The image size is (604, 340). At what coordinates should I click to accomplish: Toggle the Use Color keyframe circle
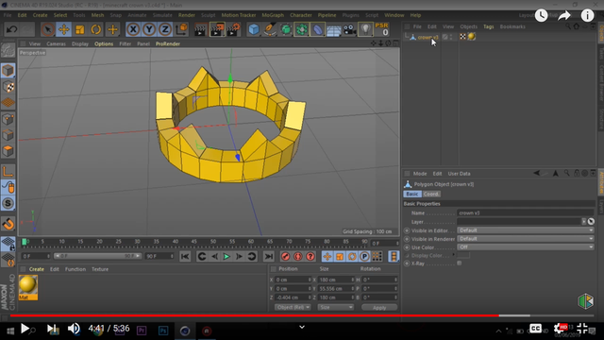click(x=407, y=247)
